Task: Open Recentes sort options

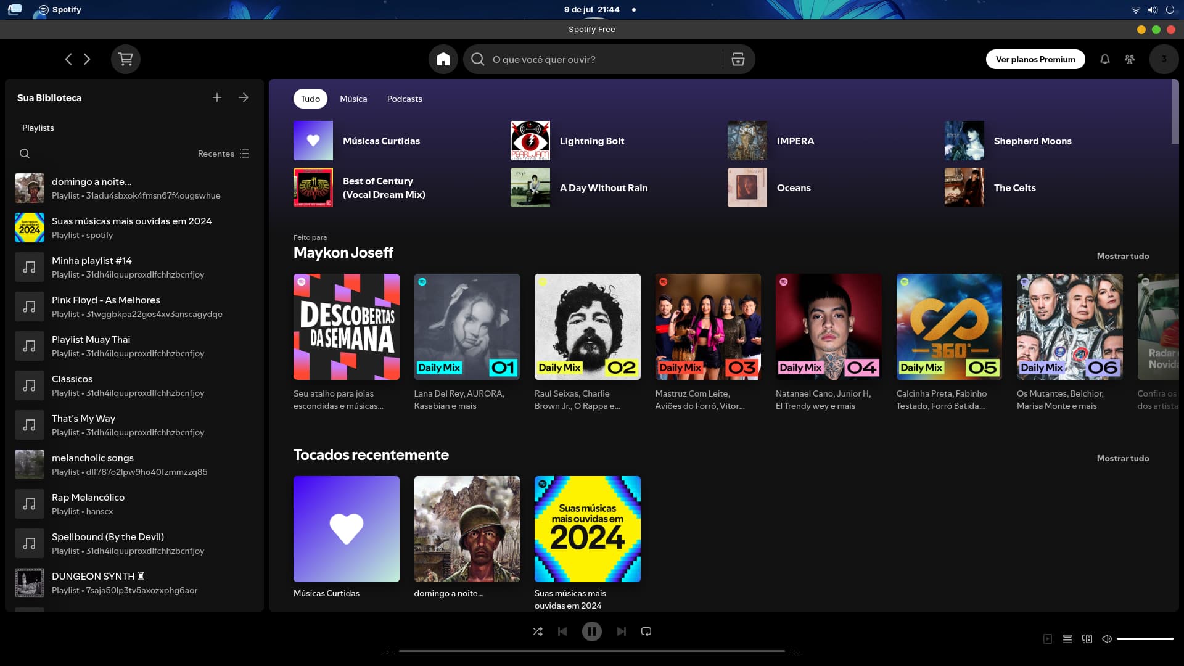Action: [x=223, y=154]
